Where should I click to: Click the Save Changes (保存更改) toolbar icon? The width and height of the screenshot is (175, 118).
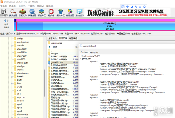(4, 13)
